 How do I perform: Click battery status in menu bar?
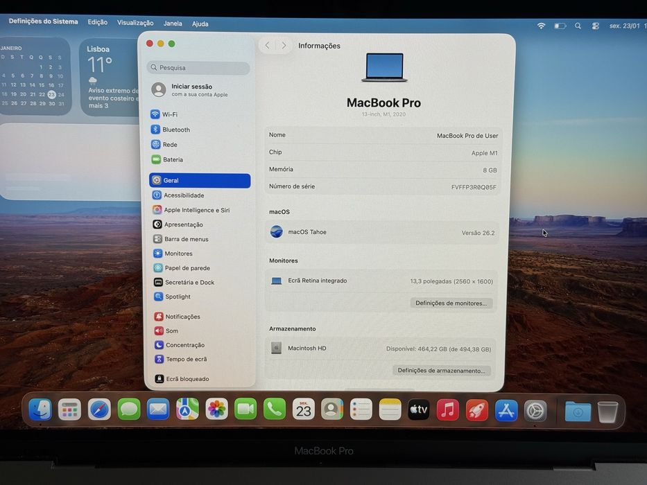(x=560, y=26)
